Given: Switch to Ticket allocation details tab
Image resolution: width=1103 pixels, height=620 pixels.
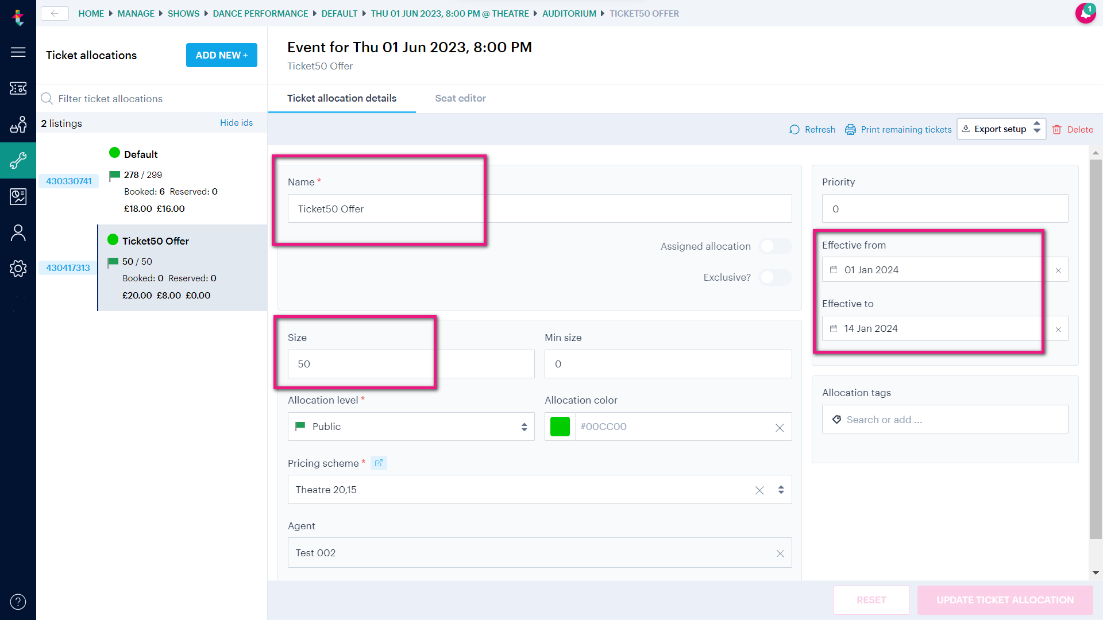Looking at the screenshot, I should pyautogui.click(x=342, y=98).
